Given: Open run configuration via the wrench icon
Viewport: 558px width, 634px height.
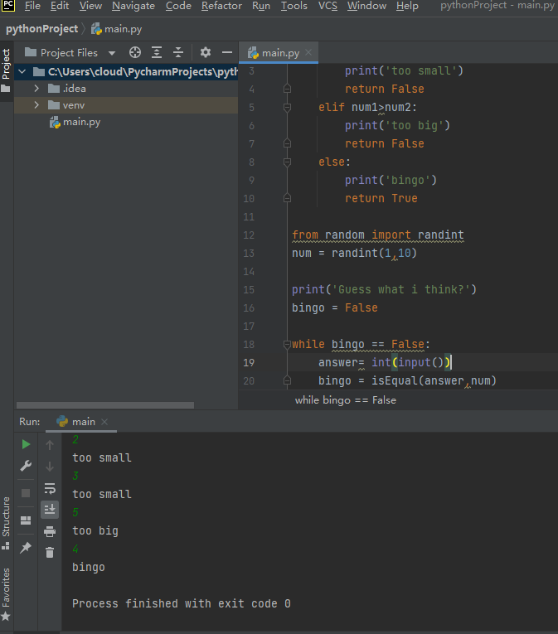Looking at the screenshot, I should click(26, 467).
